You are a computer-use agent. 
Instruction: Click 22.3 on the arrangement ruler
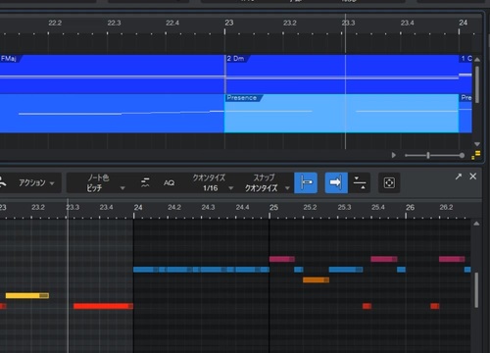114,23
